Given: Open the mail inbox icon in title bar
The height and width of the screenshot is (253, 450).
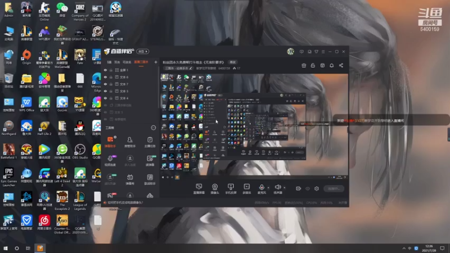Looking at the screenshot, I should tap(309, 52).
